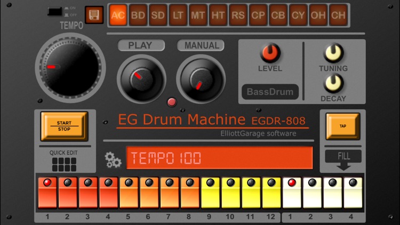This screenshot has width=400, height=225.
Task: Tap the TAP tempo button
Action: (x=343, y=126)
